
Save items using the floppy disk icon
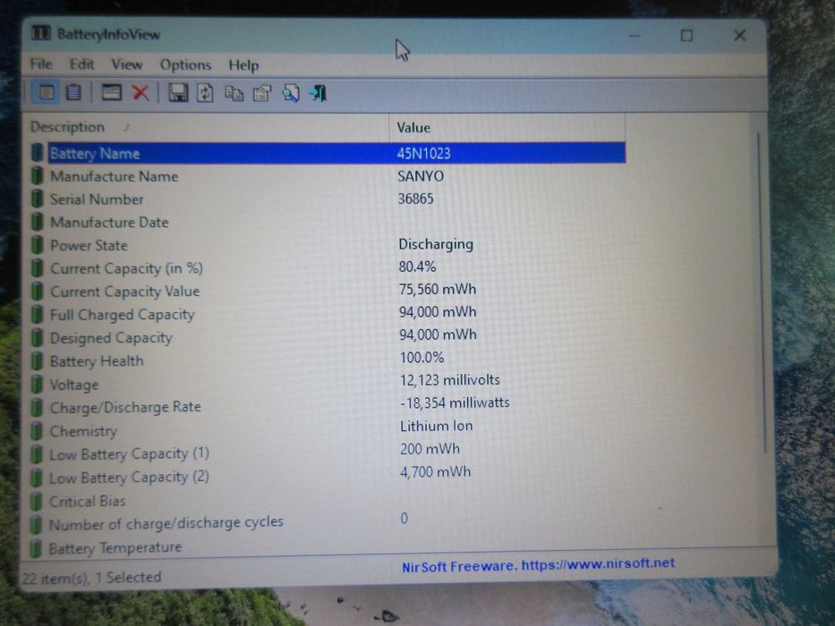point(178,93)
